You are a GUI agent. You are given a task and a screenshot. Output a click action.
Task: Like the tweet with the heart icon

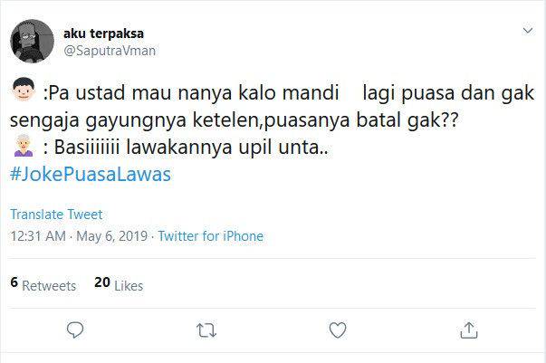pos(338,329)
